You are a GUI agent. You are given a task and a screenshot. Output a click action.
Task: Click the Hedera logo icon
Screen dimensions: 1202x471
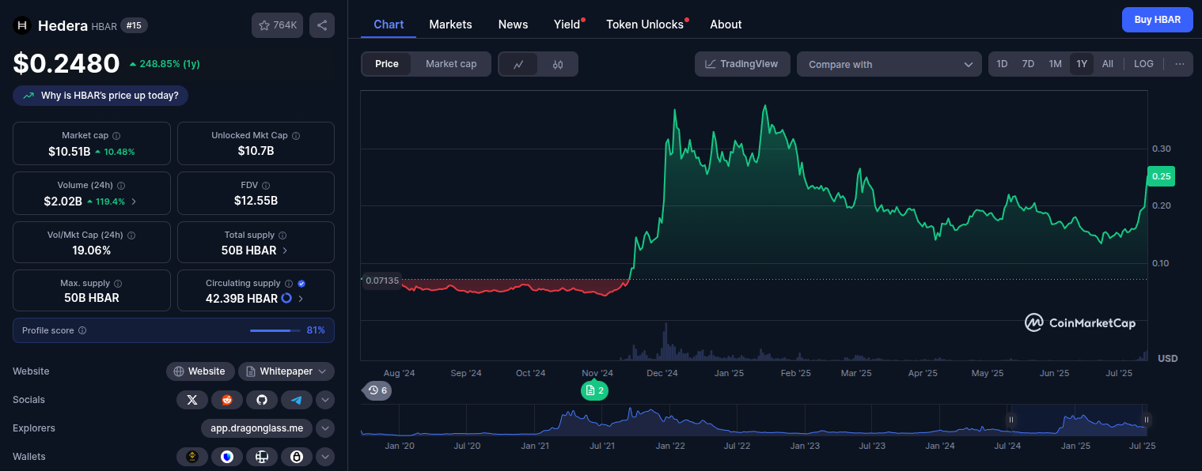click(x=22, y=26)
